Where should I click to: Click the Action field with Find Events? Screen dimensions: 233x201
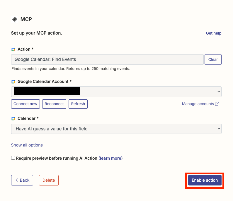[x=107, y=59]
